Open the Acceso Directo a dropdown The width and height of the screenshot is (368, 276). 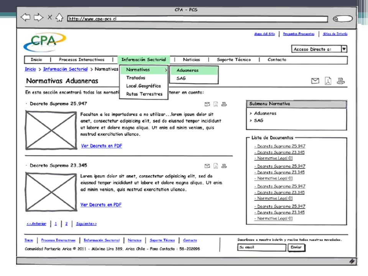point(319,49)
